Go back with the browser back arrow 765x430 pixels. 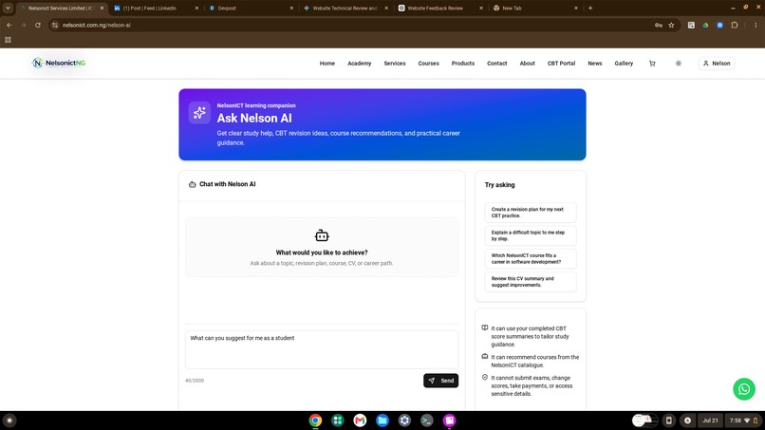coord(9,25)
